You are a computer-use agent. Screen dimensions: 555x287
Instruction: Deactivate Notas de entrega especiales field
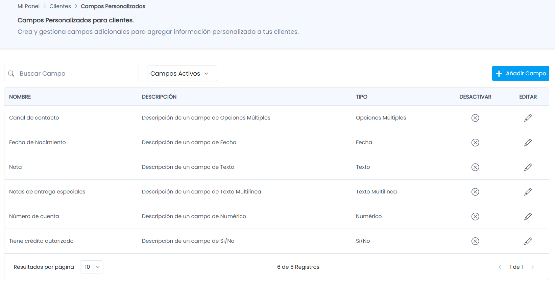(475, 192)
